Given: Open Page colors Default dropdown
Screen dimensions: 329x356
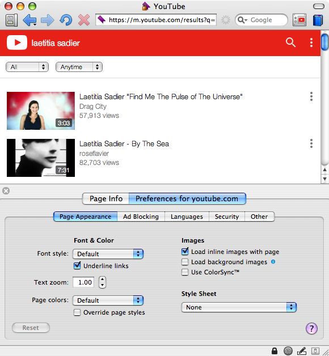Looking at the screenshot, I should click(108, 300).
